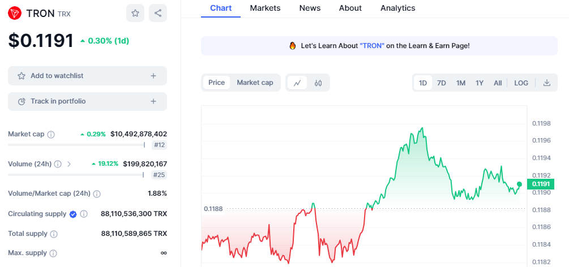This screenshot has width=569, height=267.
Task: Click the TRX ticker symbol
Action: click(64, 14)
